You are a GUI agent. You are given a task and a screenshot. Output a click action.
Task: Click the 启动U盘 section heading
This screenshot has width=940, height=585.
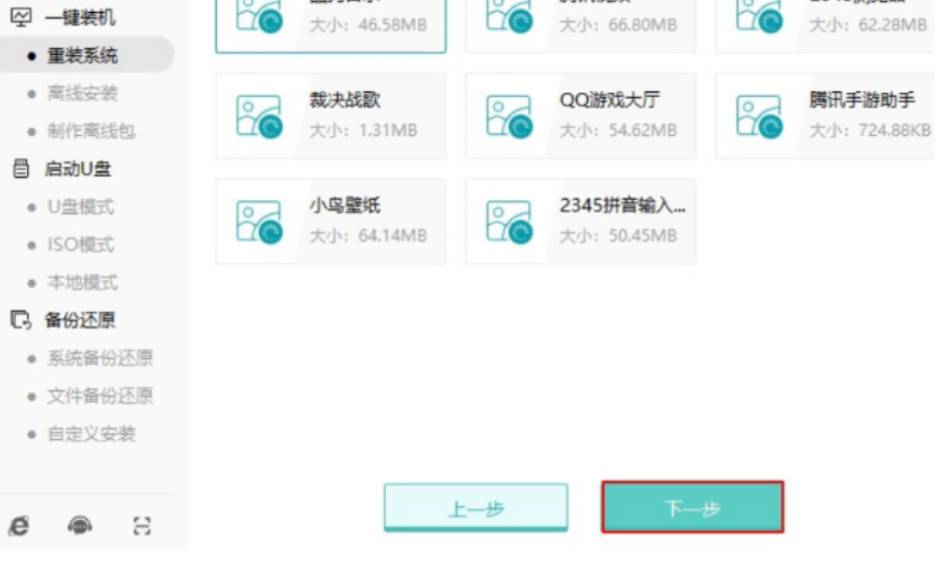[78, 169]
